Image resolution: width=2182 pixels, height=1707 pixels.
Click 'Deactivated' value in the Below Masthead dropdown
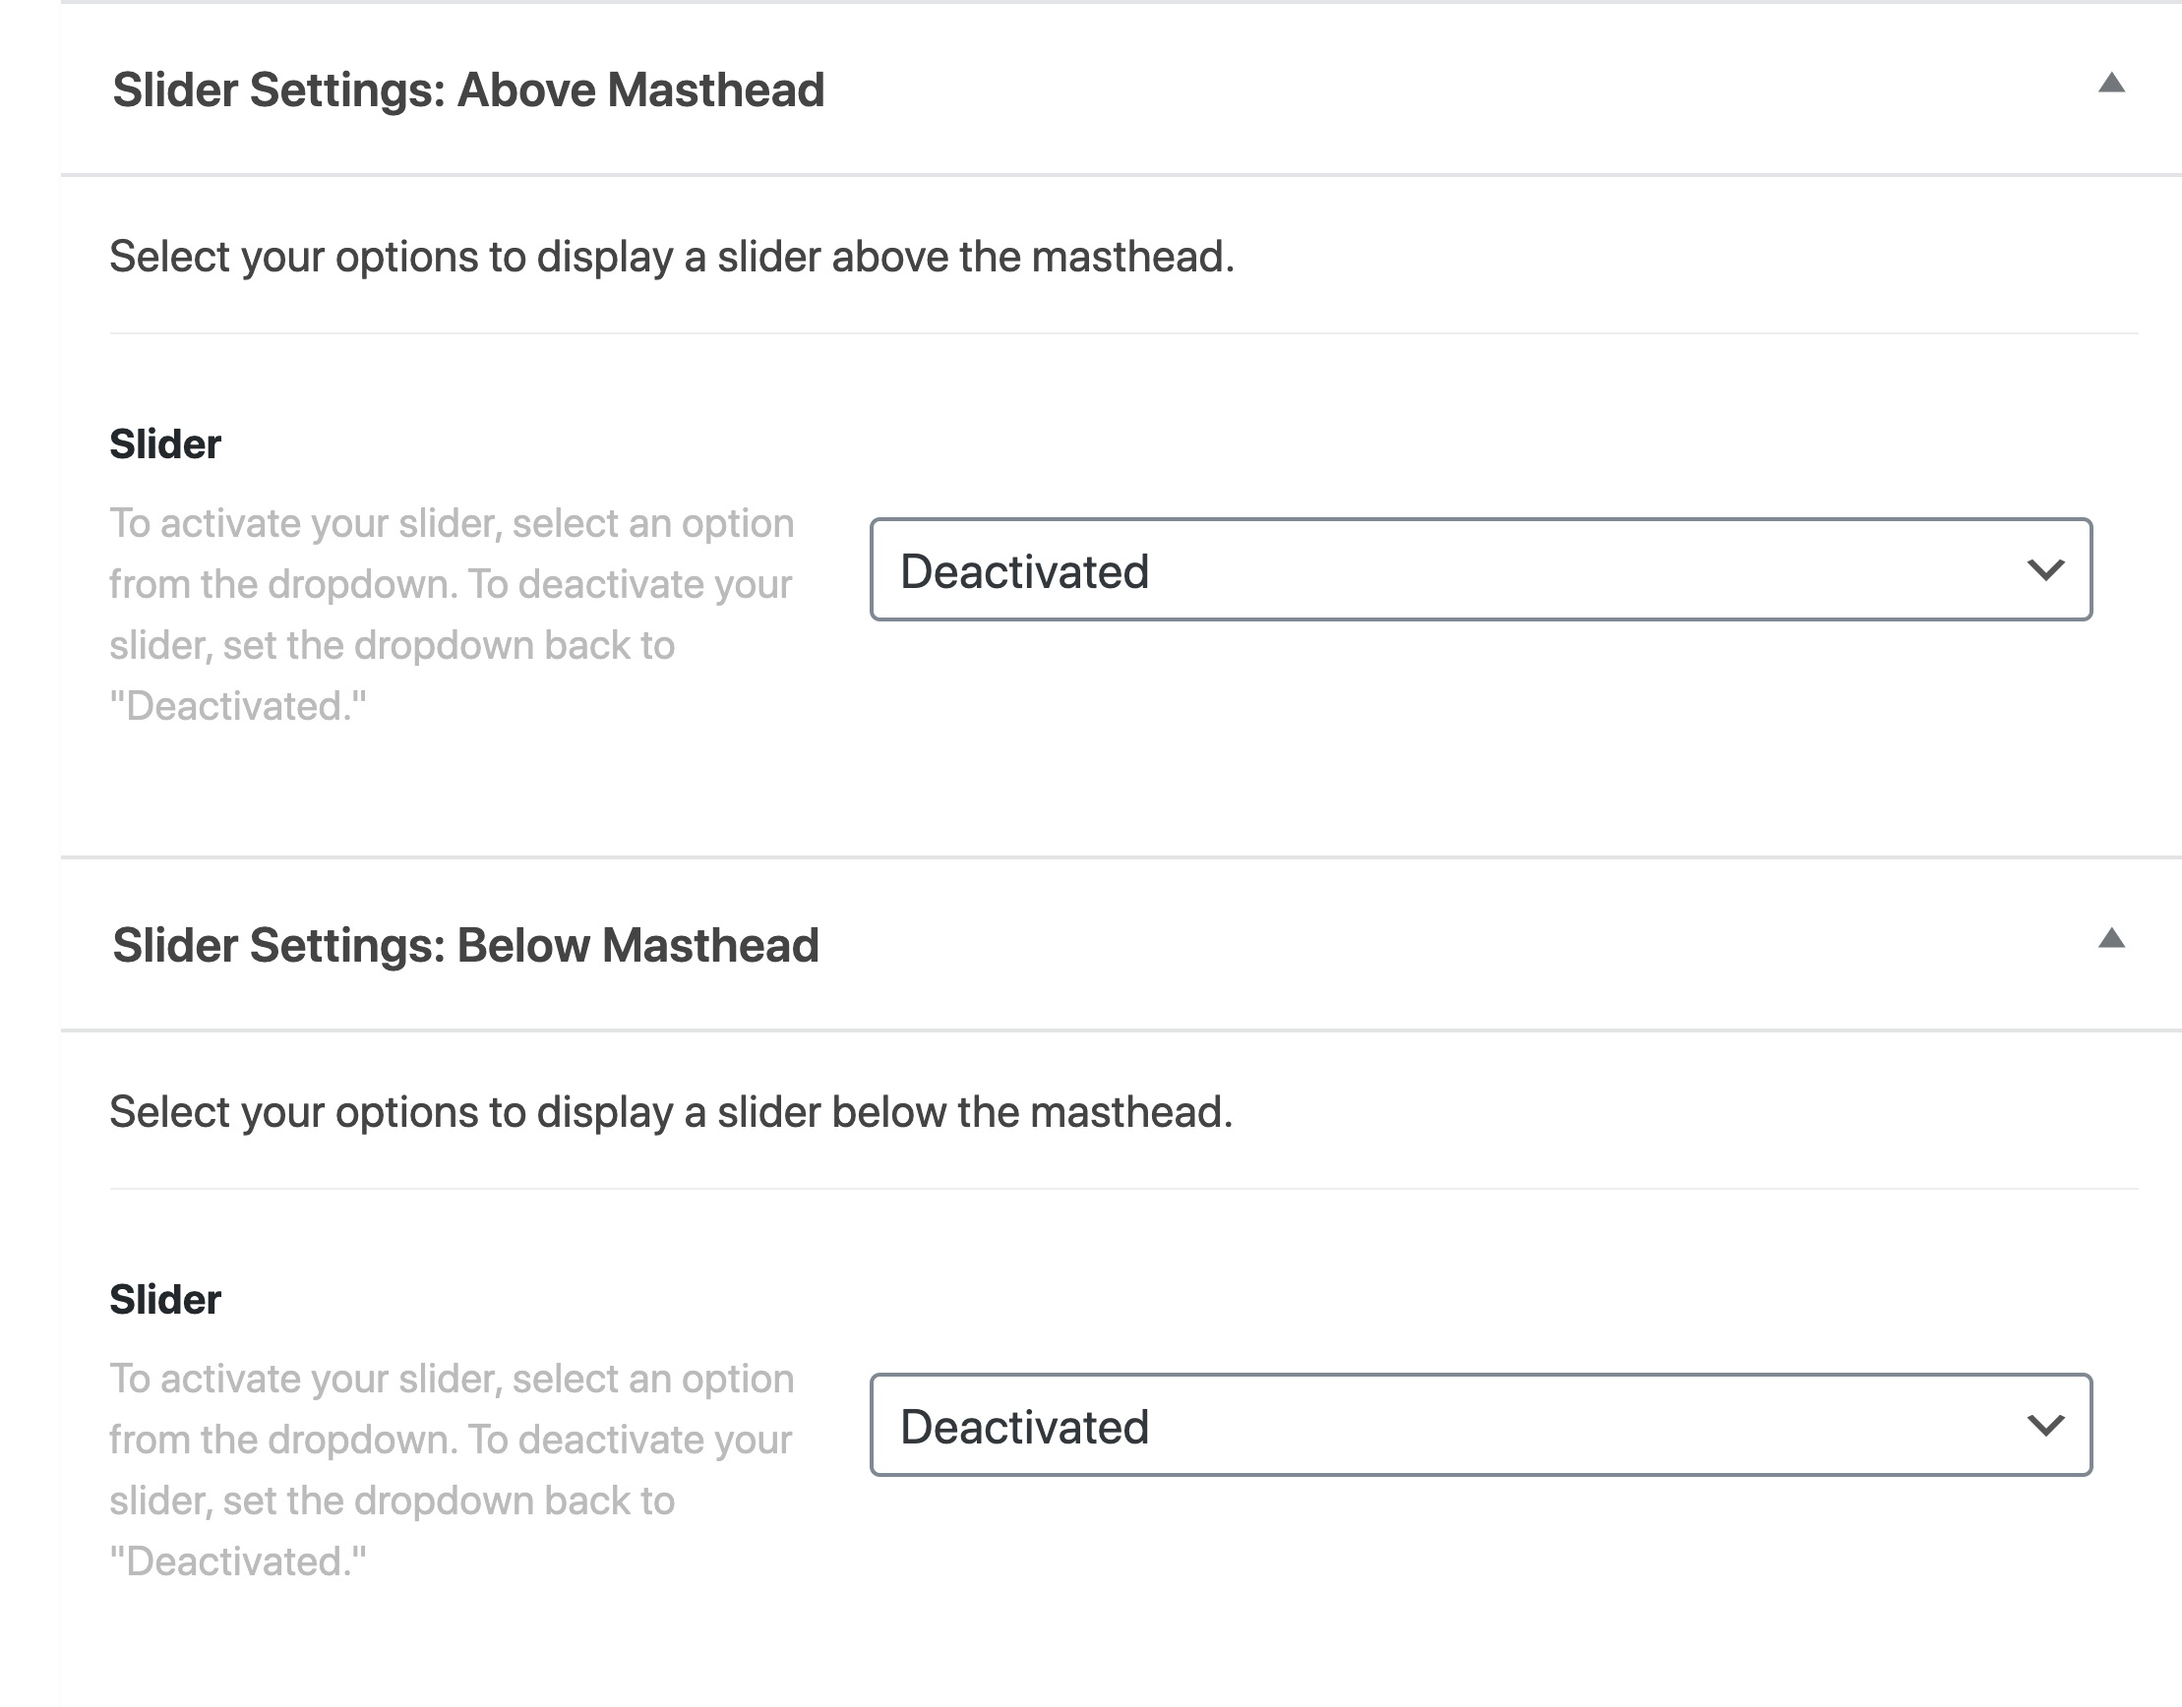click(1025, 1427)
